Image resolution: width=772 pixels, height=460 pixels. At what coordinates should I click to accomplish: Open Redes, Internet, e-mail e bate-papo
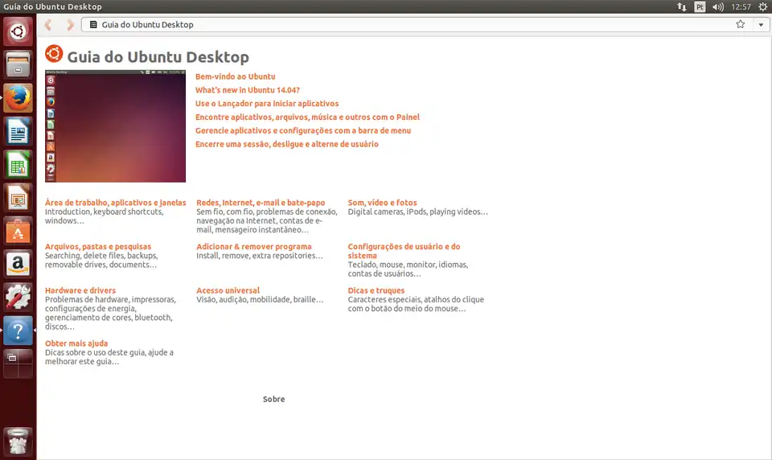pyautogui.click(x=261, y=203)
